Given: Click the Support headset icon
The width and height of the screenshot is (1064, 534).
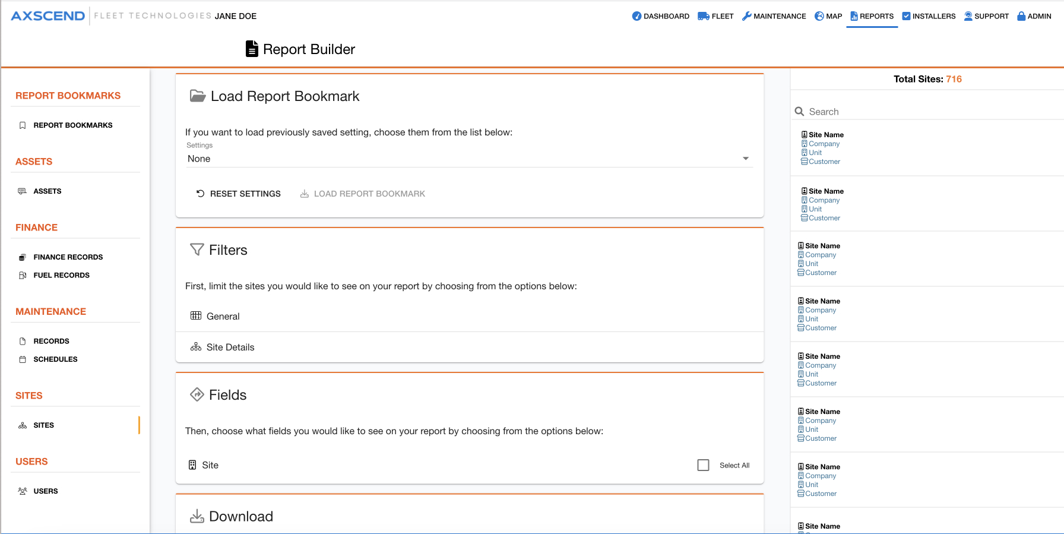Looking at the screenshot, I should pos(968,16).
